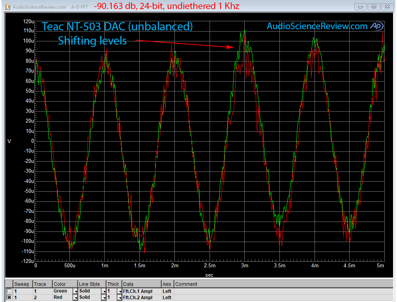Click the 'sec' x-axis label

(x=209, y=275)
